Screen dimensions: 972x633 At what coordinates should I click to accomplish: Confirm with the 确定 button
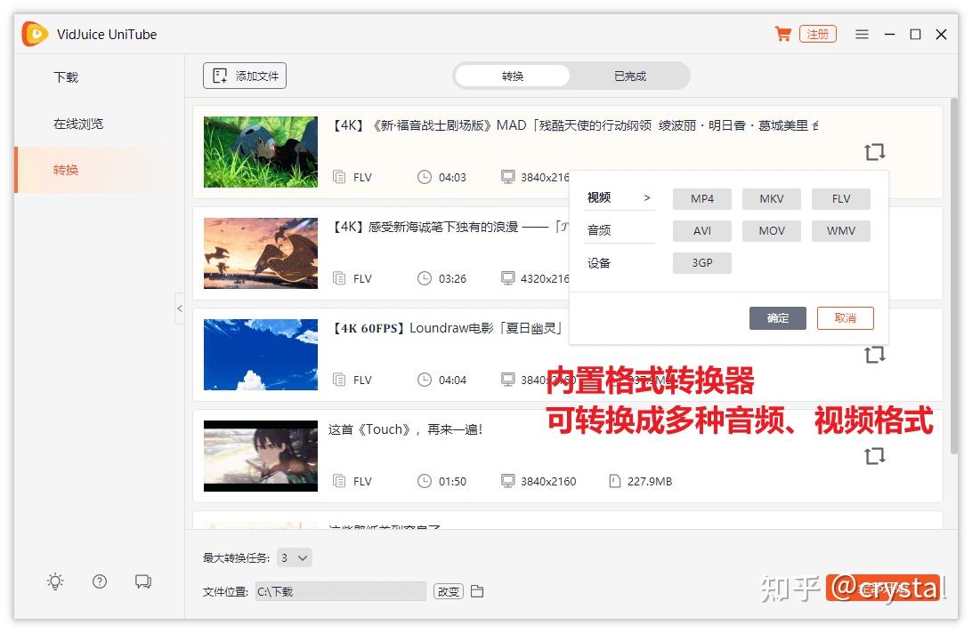point(777,318)
